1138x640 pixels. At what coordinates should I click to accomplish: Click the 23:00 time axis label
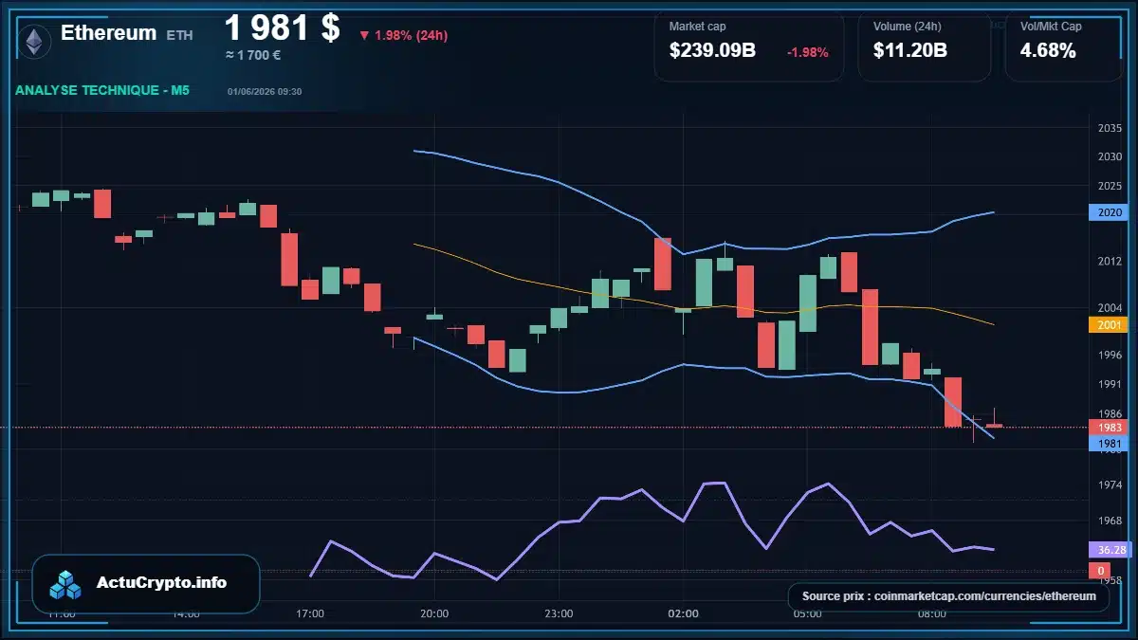[559, 614]
